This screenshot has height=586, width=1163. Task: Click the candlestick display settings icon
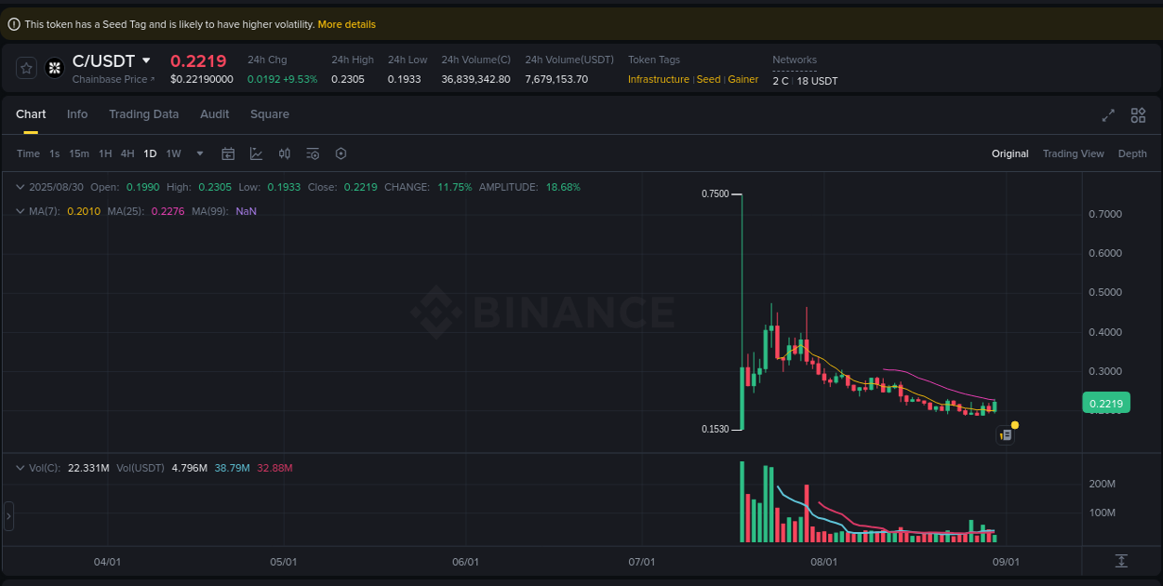point(285,153)
